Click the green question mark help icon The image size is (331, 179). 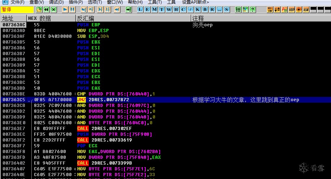[252, 9]
